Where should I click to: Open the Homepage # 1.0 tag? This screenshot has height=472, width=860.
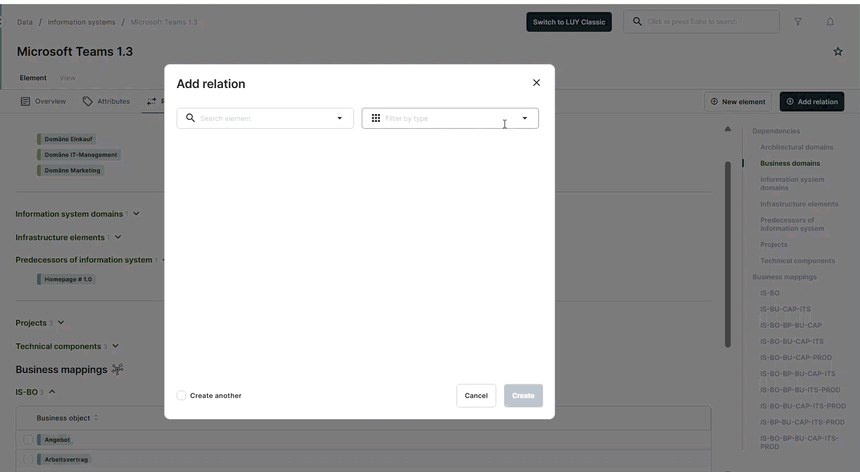click(66, 279)
